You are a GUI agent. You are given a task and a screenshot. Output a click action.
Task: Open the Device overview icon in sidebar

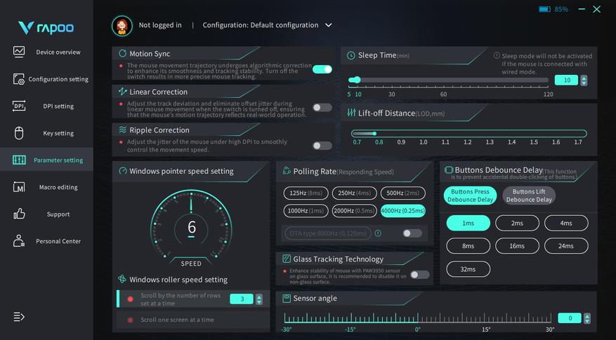pos(19,52)
